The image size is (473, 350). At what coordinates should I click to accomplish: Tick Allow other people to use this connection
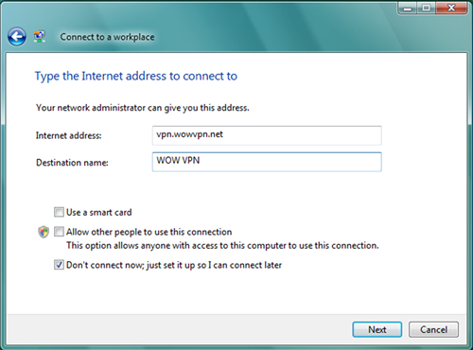point(59,232)
